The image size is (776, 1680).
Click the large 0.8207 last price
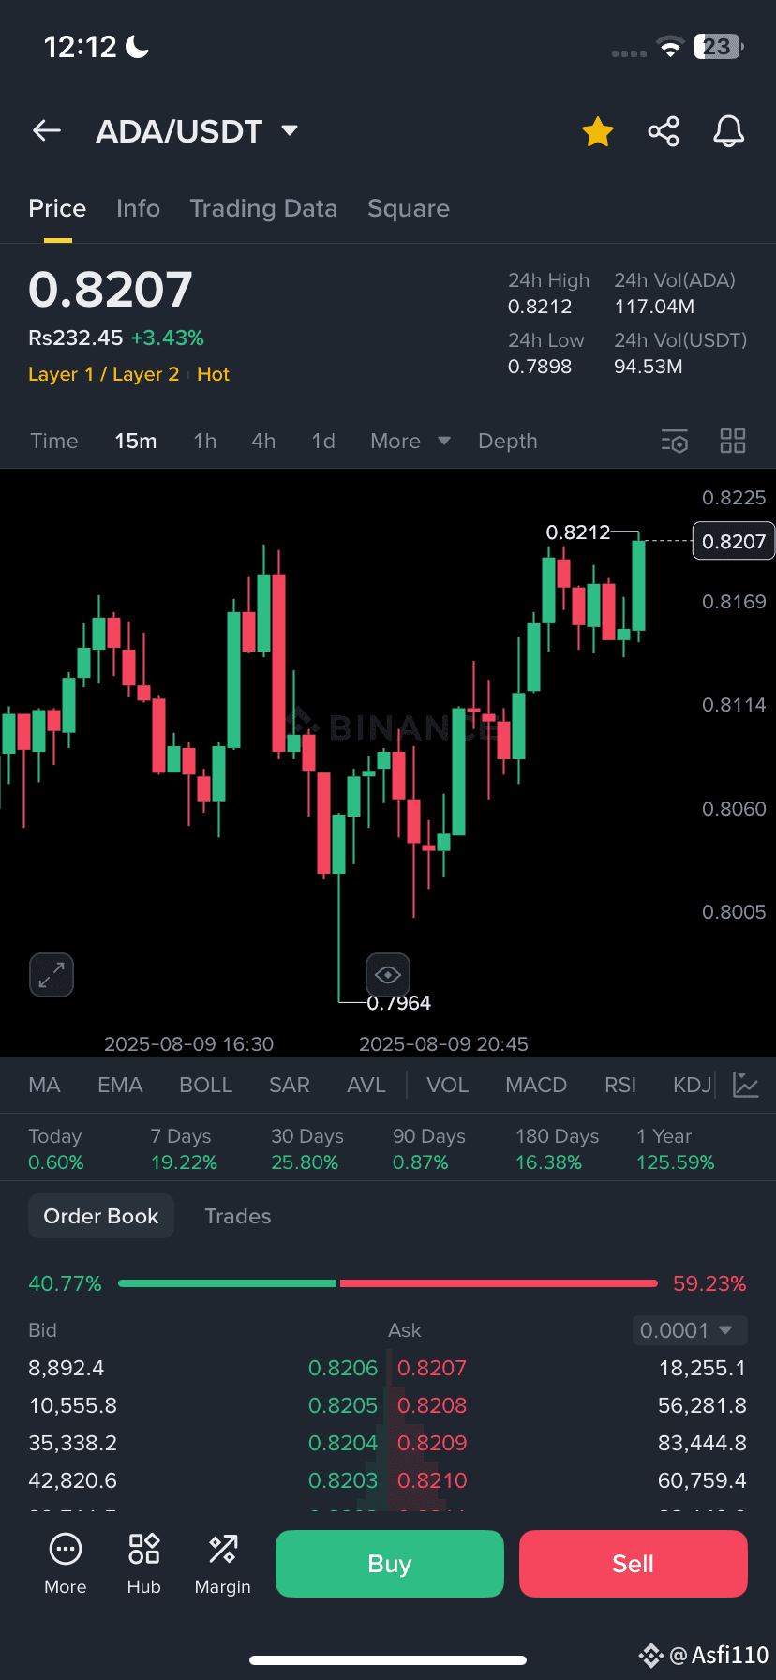111,289
